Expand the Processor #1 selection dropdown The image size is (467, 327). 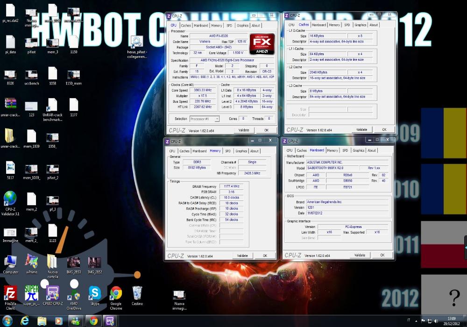[x=205, y=119]
